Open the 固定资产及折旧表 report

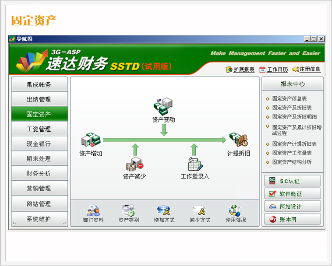pyautogui.click(x=292, y=108)
